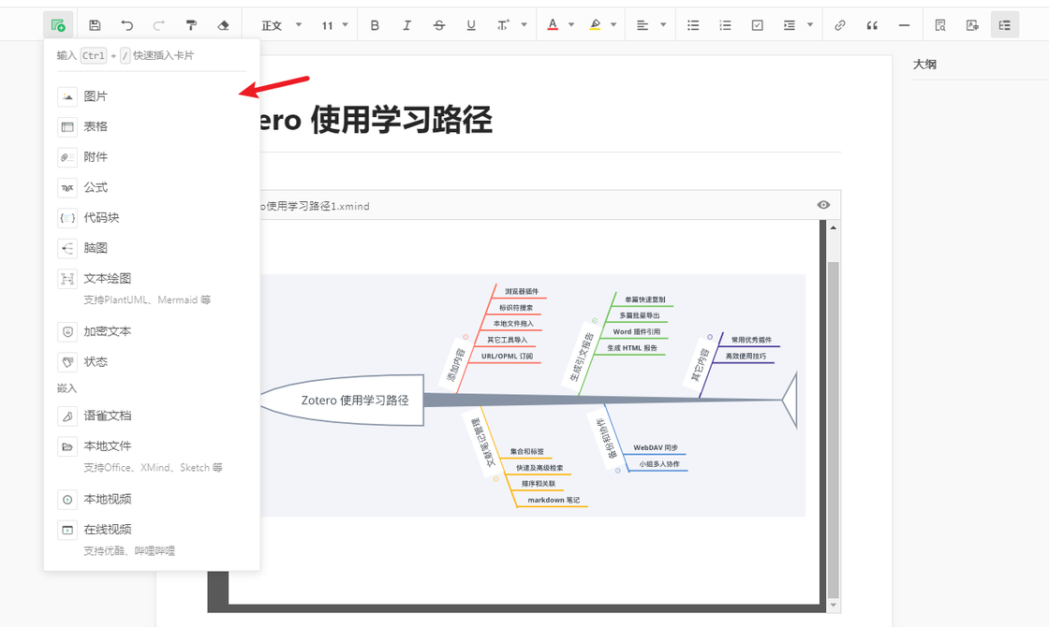
Task: Click the 图片 picture icon in menu
Action: pos(67,97)
